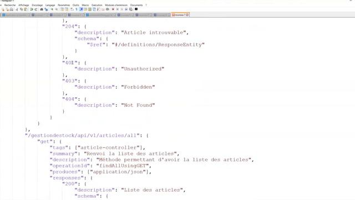Open the Recherche menu
Viewport: 355px width, 200px height.
pos(10,5)
